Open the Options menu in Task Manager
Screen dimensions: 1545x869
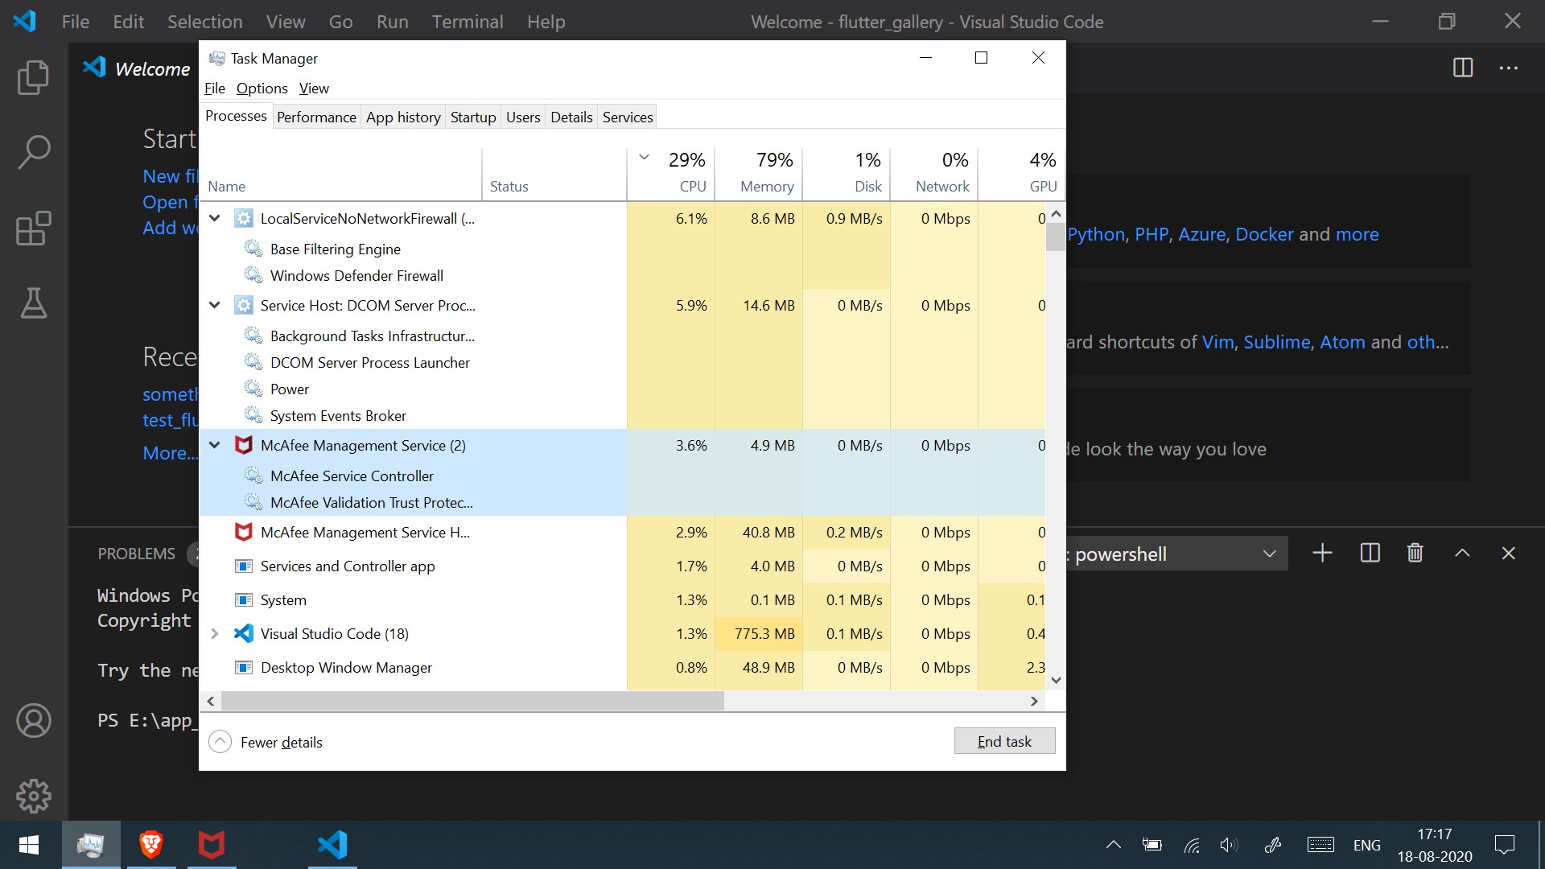(x=262, y=89)
